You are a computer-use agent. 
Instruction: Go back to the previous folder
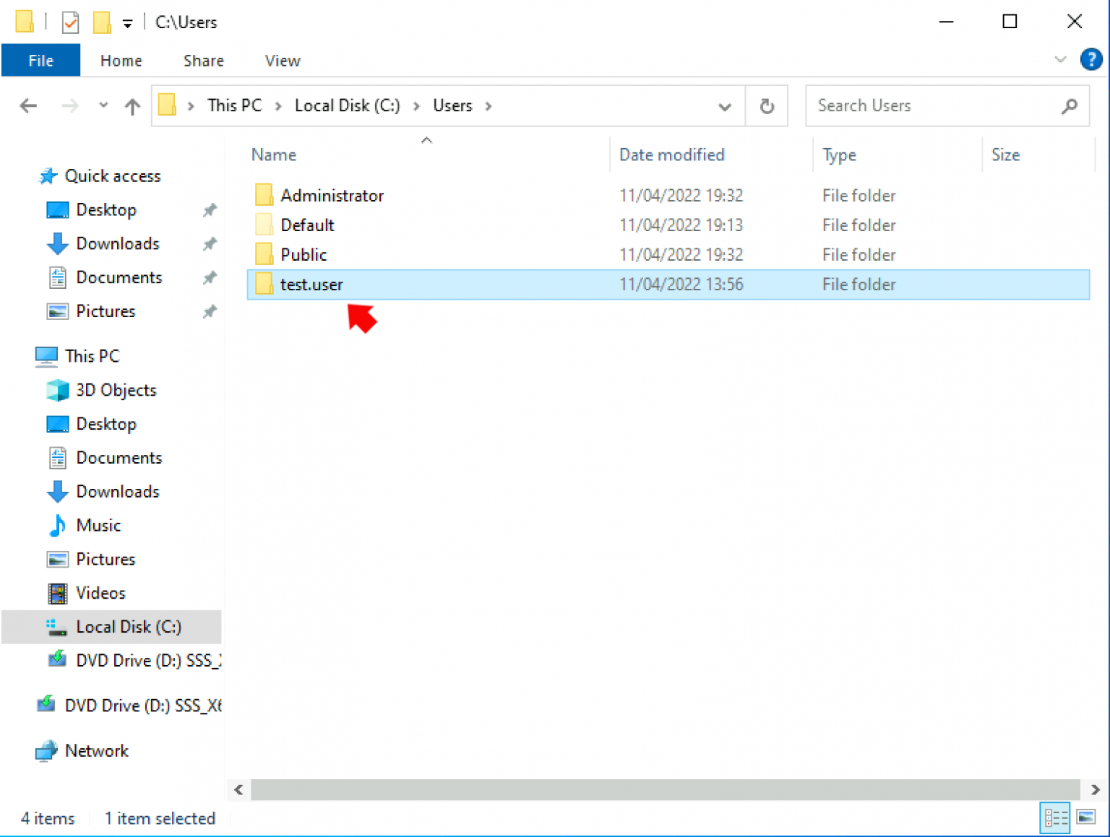(28, 105)
